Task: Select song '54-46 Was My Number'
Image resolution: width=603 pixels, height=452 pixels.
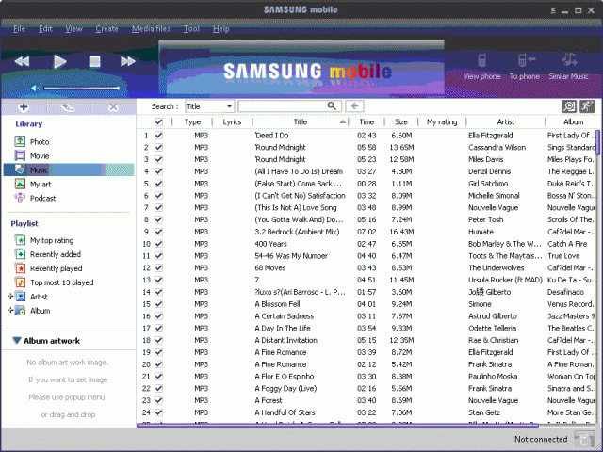Action: pyautogui.click(x=291, y=256)
